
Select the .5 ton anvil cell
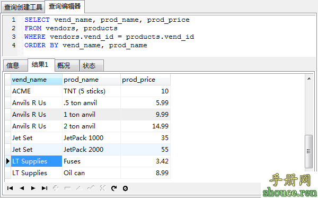91,103
